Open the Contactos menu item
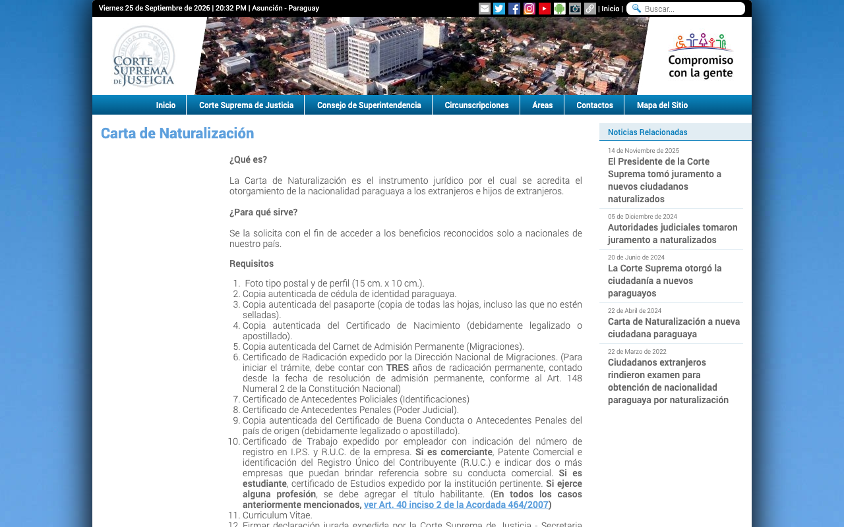Image resolution: width=844 pixels, height=527 pixels. 595,105
